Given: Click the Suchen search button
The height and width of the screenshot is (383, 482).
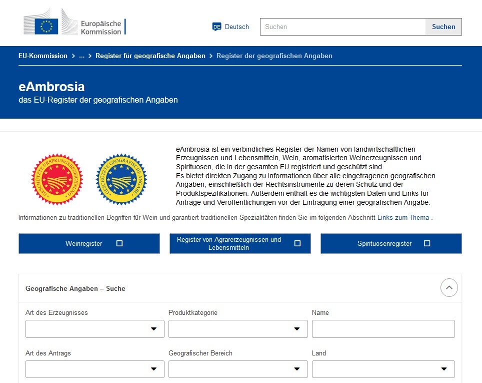Looking at the screenshot, I should 443,27.
